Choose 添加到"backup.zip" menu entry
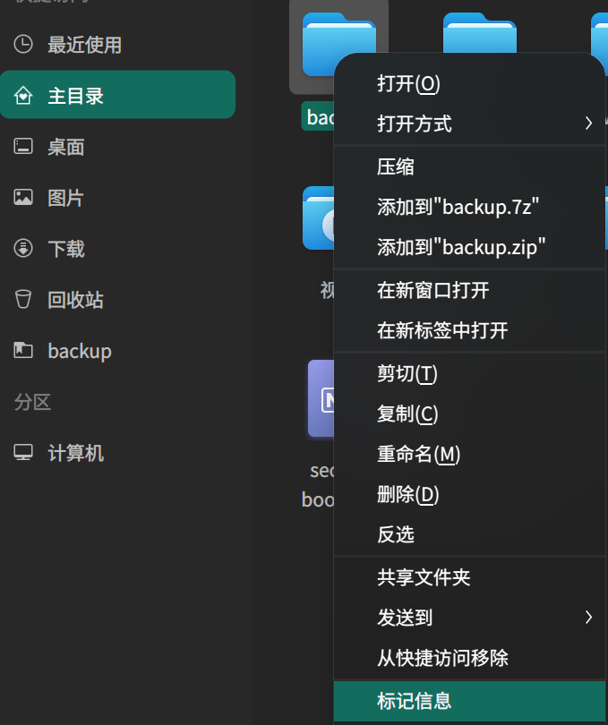The height and width of the screenshot is (725, 608). coord(469,247)
